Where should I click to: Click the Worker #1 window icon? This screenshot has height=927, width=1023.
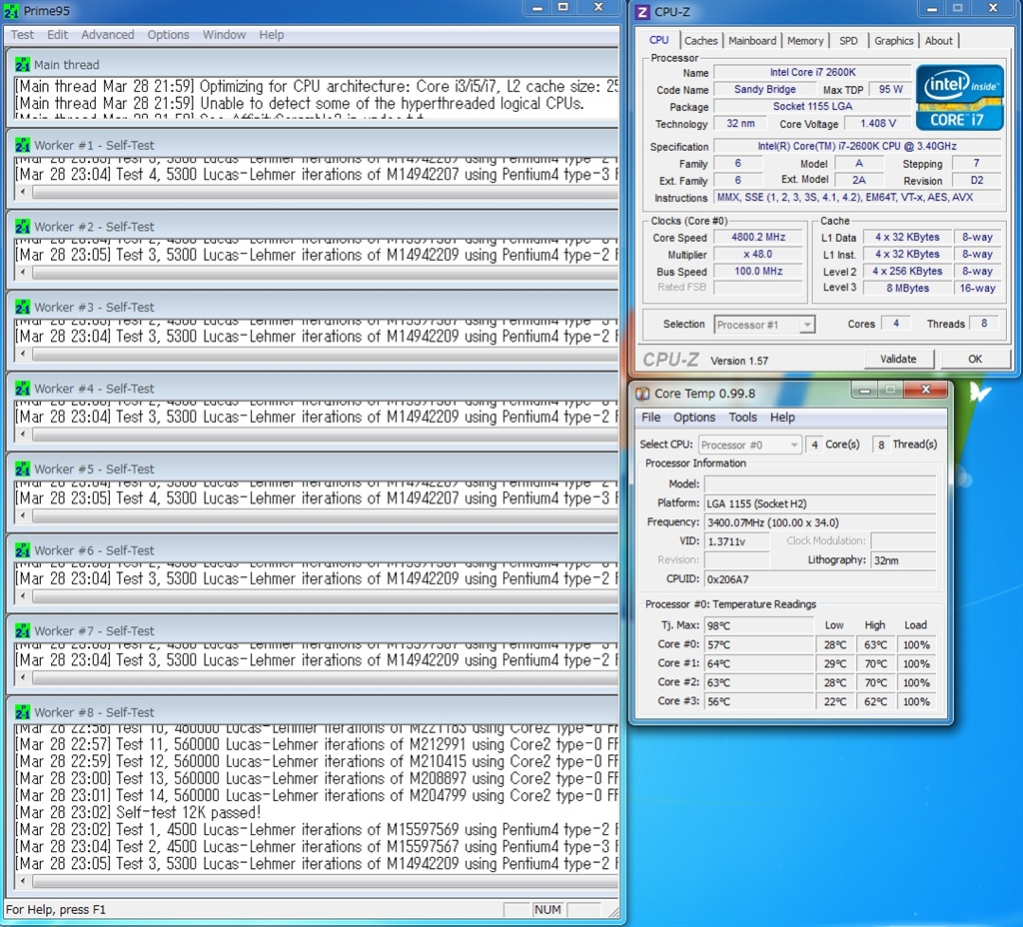(x=22, y=145)
